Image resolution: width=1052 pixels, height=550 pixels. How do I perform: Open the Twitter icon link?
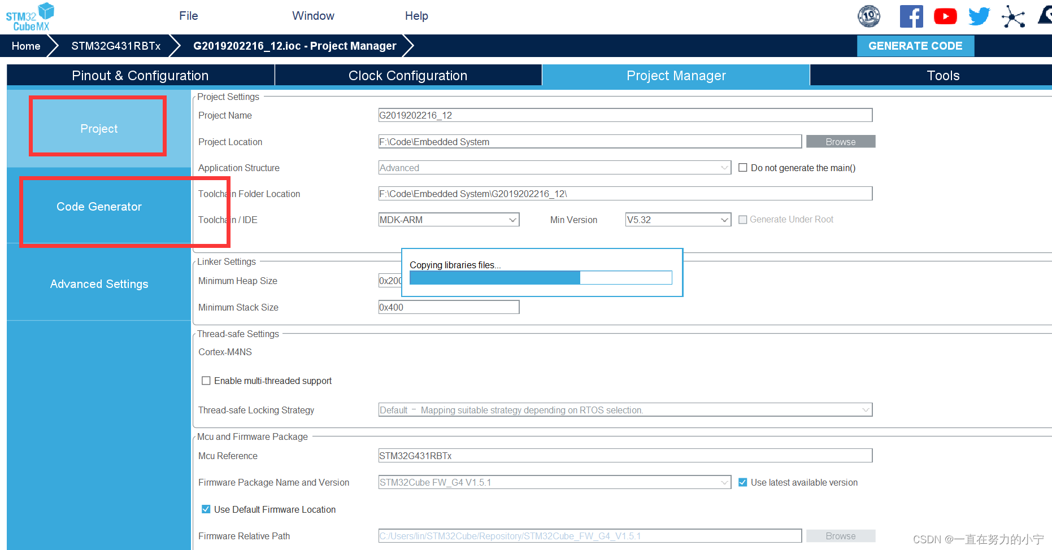(x=979, y=16)
